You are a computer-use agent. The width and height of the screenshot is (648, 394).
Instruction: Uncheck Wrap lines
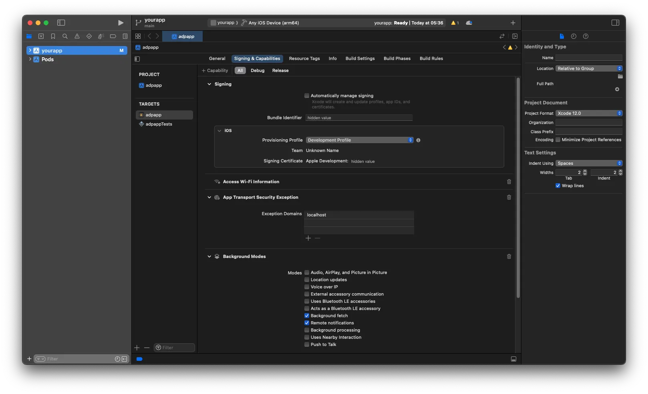(558, 186)
